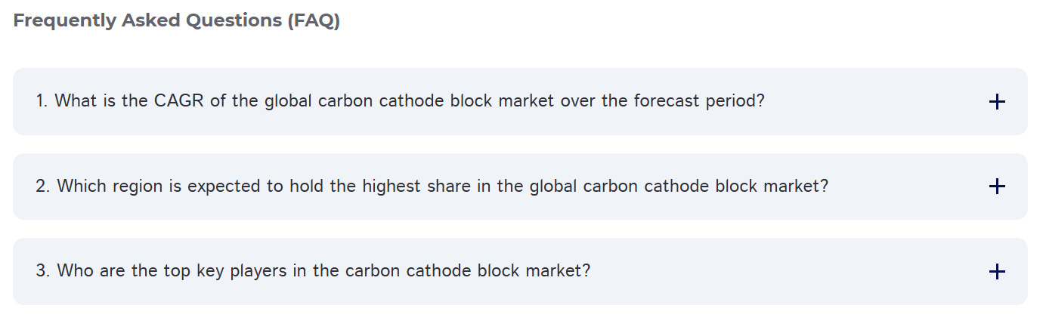Click plus icon beside the highest share question
The image size is (1043, 327).
(x=997, y=187)
